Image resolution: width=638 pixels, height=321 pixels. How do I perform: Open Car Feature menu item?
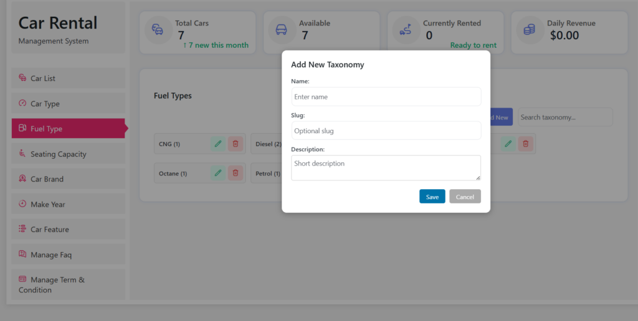click(69, 229)
